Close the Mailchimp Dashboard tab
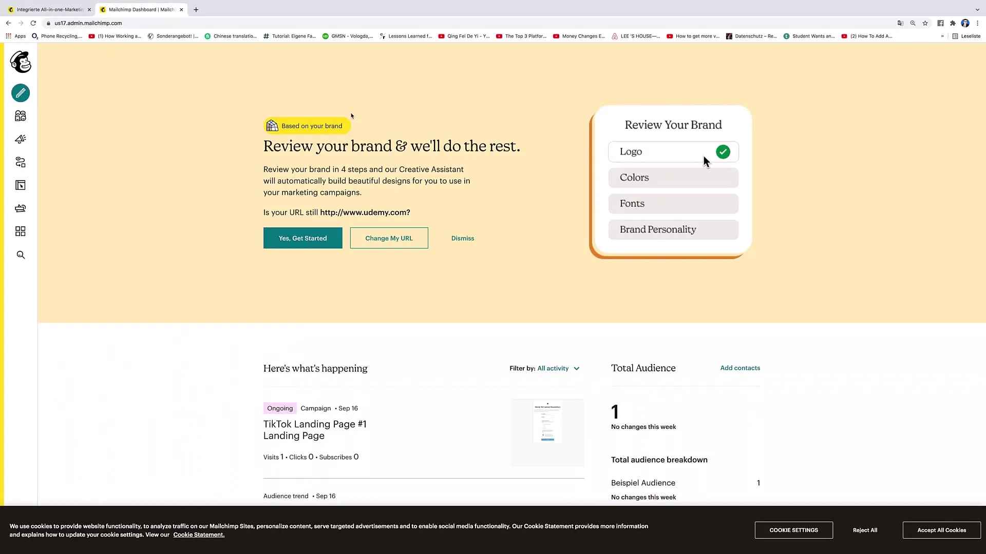Image resolution: width=986 pixels, height=554 pixels. pos(181,10)
